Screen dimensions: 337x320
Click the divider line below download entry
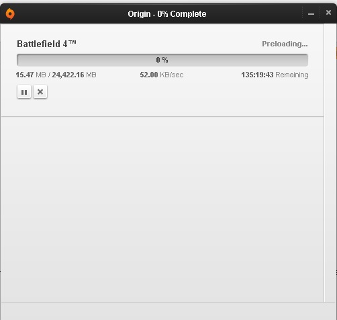(162, 116)
